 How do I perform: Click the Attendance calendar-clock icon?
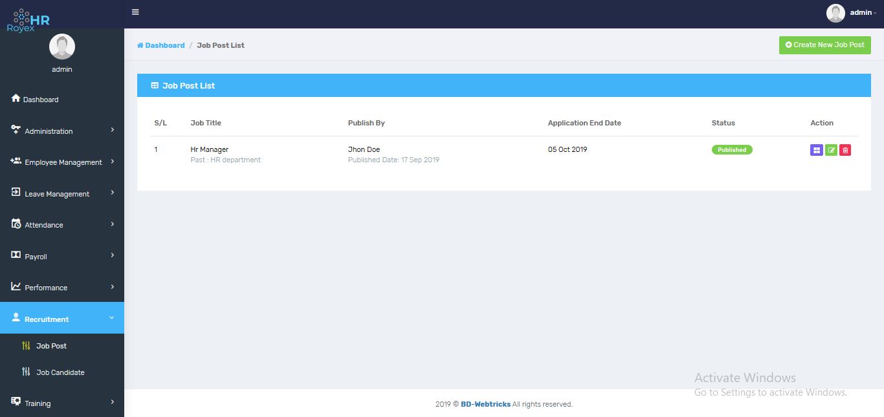click(16, 224)
